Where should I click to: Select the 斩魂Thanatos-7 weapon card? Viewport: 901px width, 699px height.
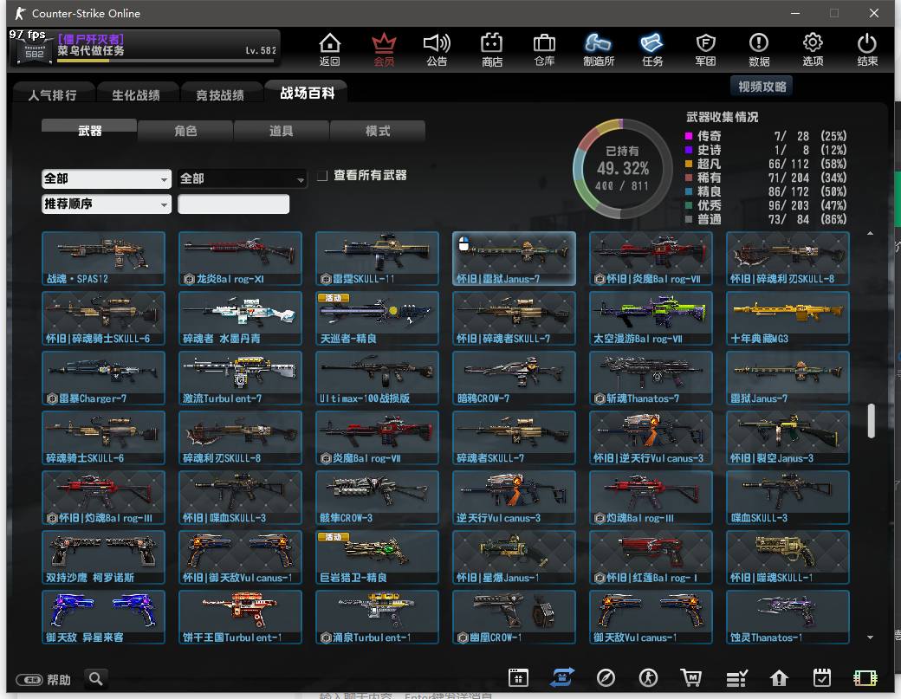651,378
